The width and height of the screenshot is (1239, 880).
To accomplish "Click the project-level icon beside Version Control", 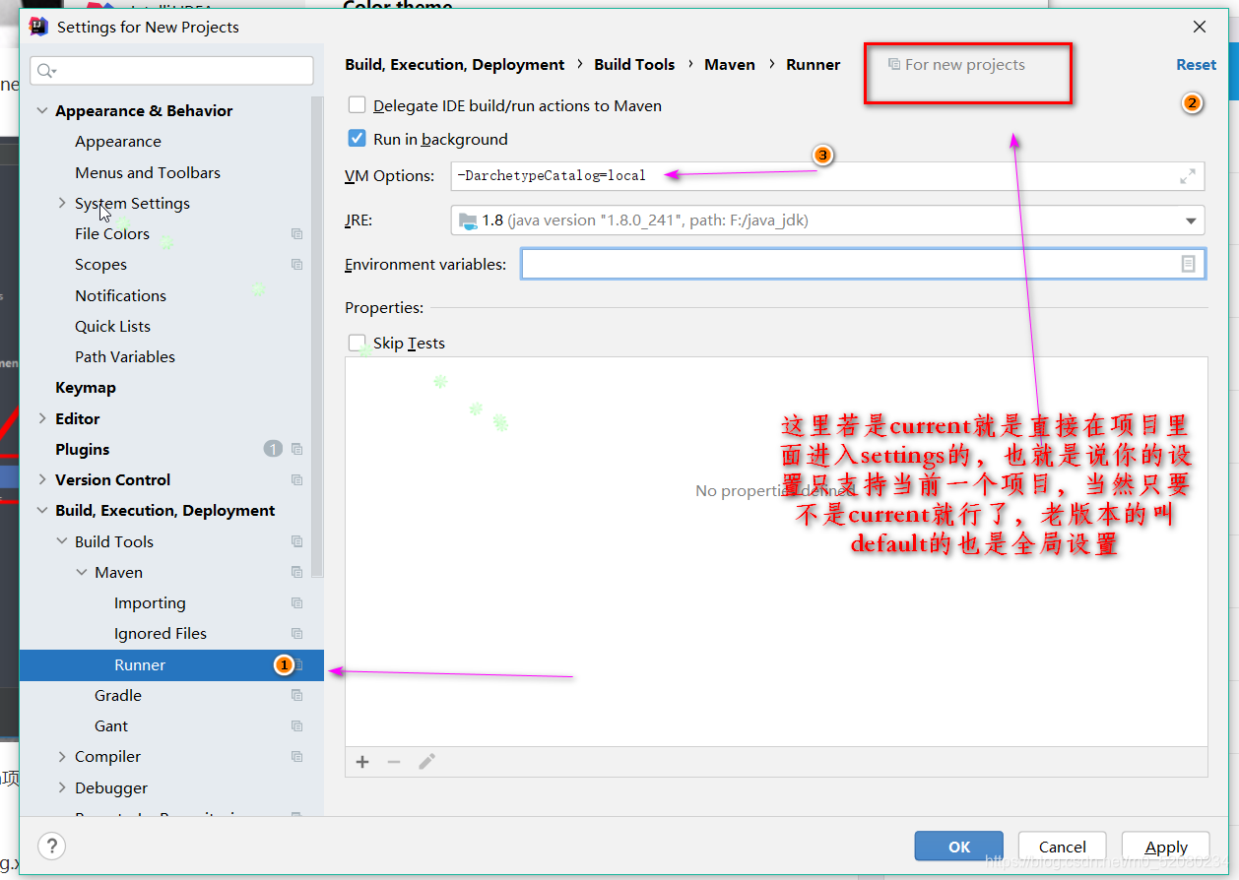I will [296, 479].
